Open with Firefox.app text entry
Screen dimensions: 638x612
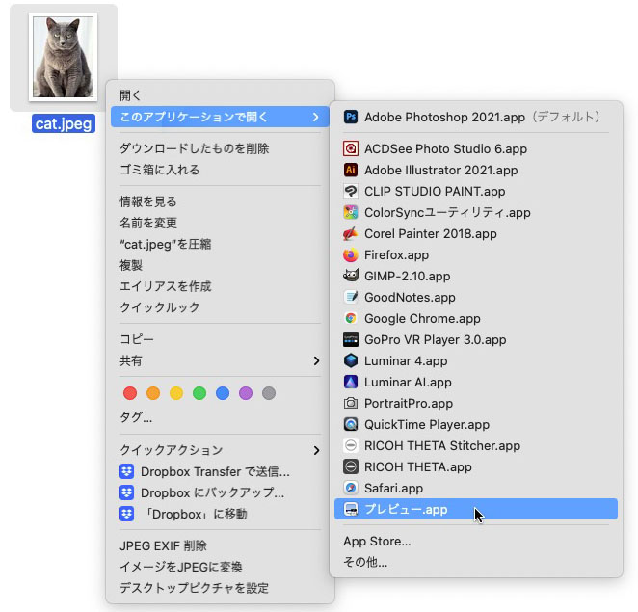point(396,255)
